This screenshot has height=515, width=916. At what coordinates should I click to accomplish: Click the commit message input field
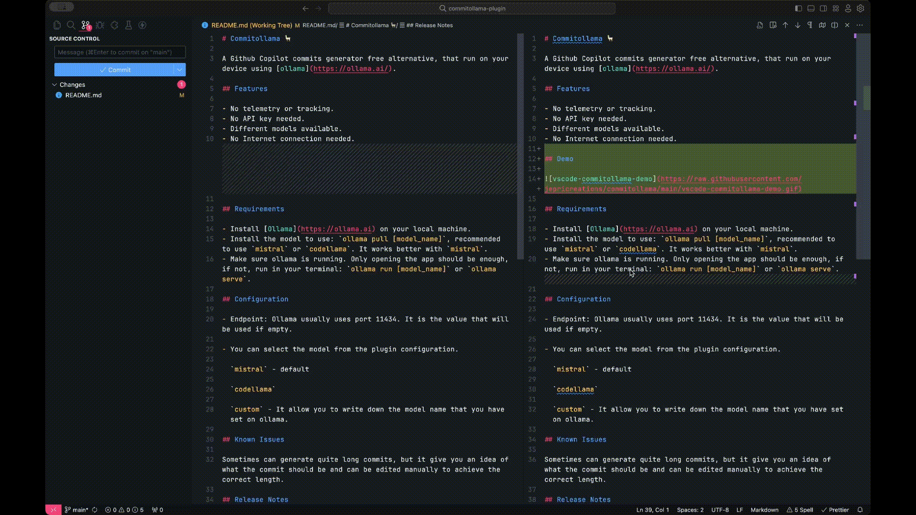click(x=120, y=52)
